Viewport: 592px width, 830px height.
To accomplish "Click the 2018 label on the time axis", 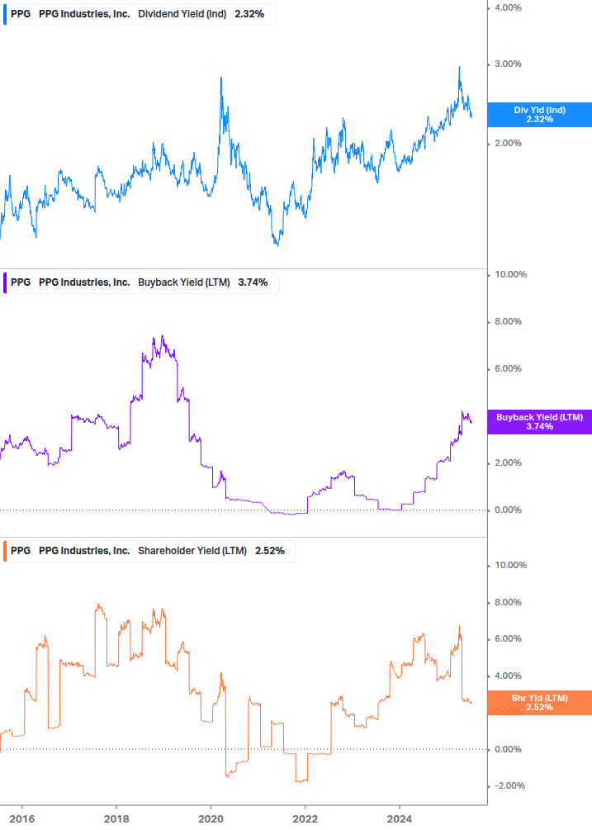I will coord(116,819).
